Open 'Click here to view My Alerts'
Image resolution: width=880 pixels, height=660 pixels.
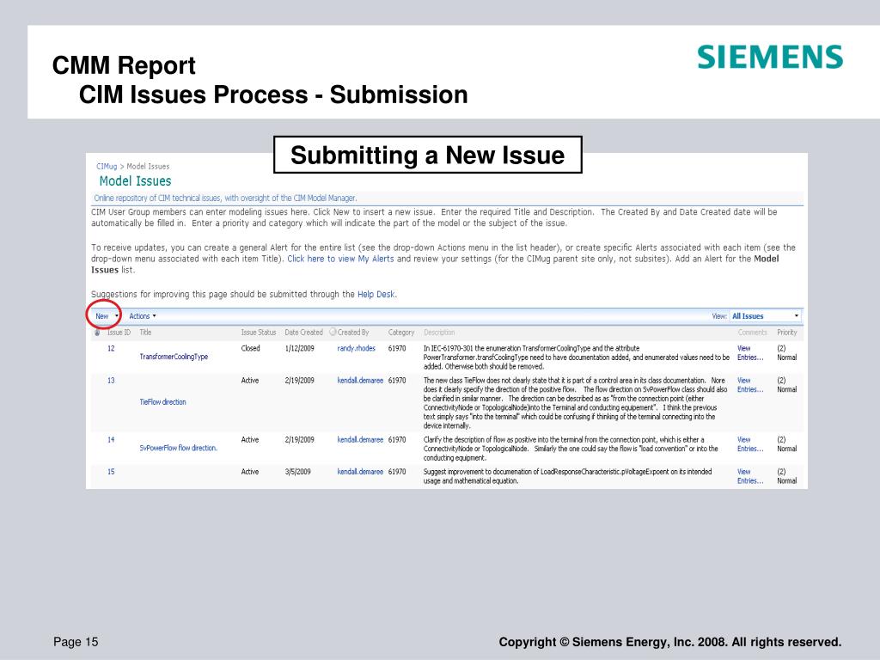pos(340,259)
